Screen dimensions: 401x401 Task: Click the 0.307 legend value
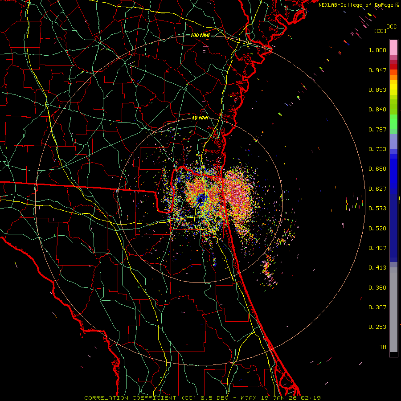[377, 307]
